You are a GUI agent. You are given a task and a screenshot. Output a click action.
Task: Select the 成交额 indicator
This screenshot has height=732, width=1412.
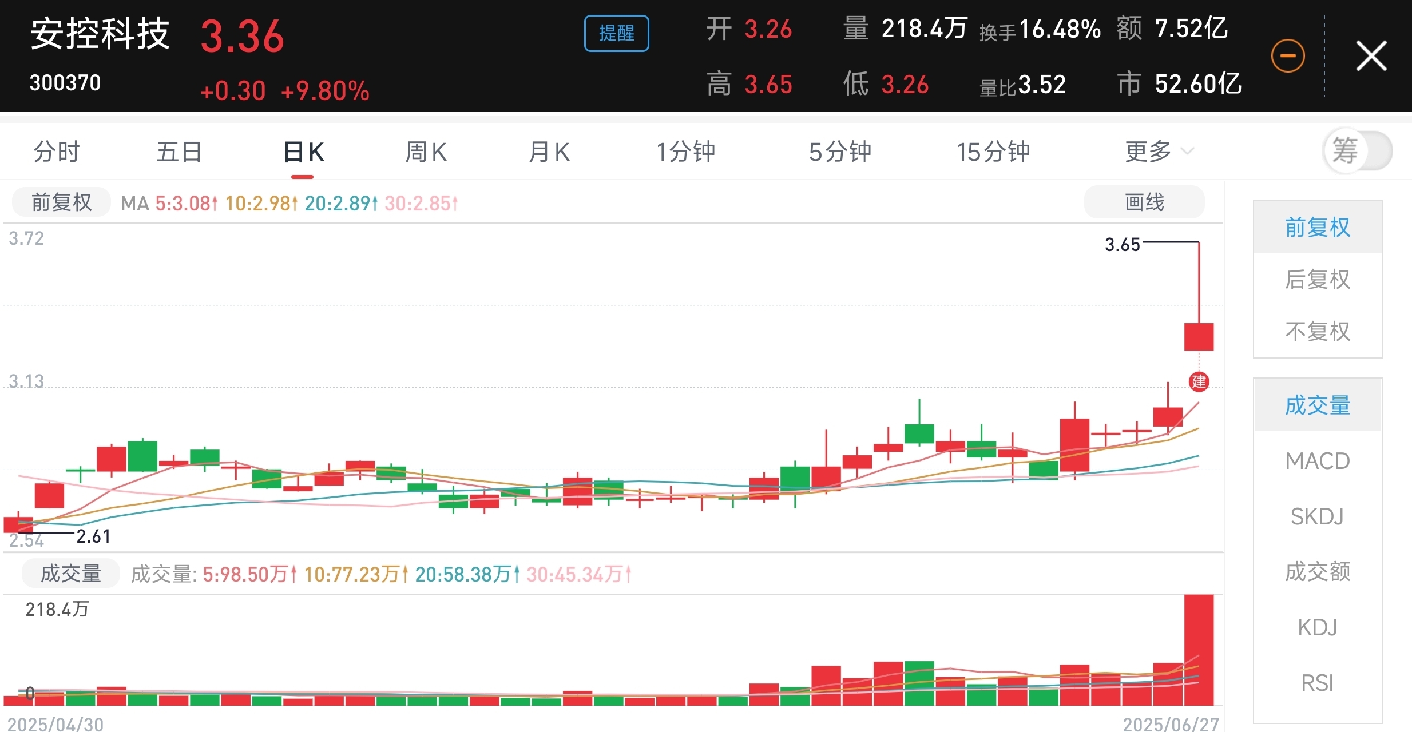pyautogui.click(x=1318, y=572)
